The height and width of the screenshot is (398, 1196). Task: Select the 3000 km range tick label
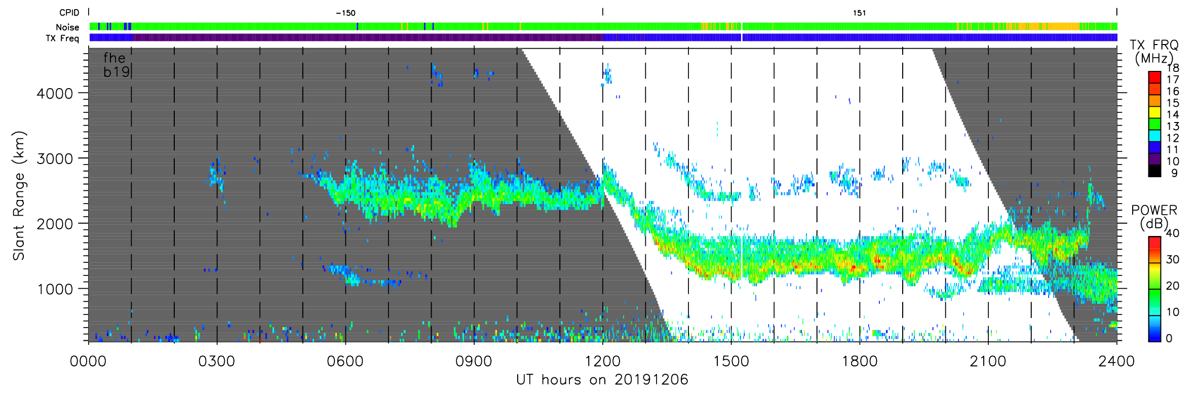[x=55, y=159]
